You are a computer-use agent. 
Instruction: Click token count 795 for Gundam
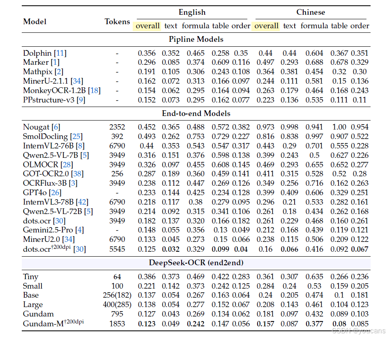(x=117, y=314)
